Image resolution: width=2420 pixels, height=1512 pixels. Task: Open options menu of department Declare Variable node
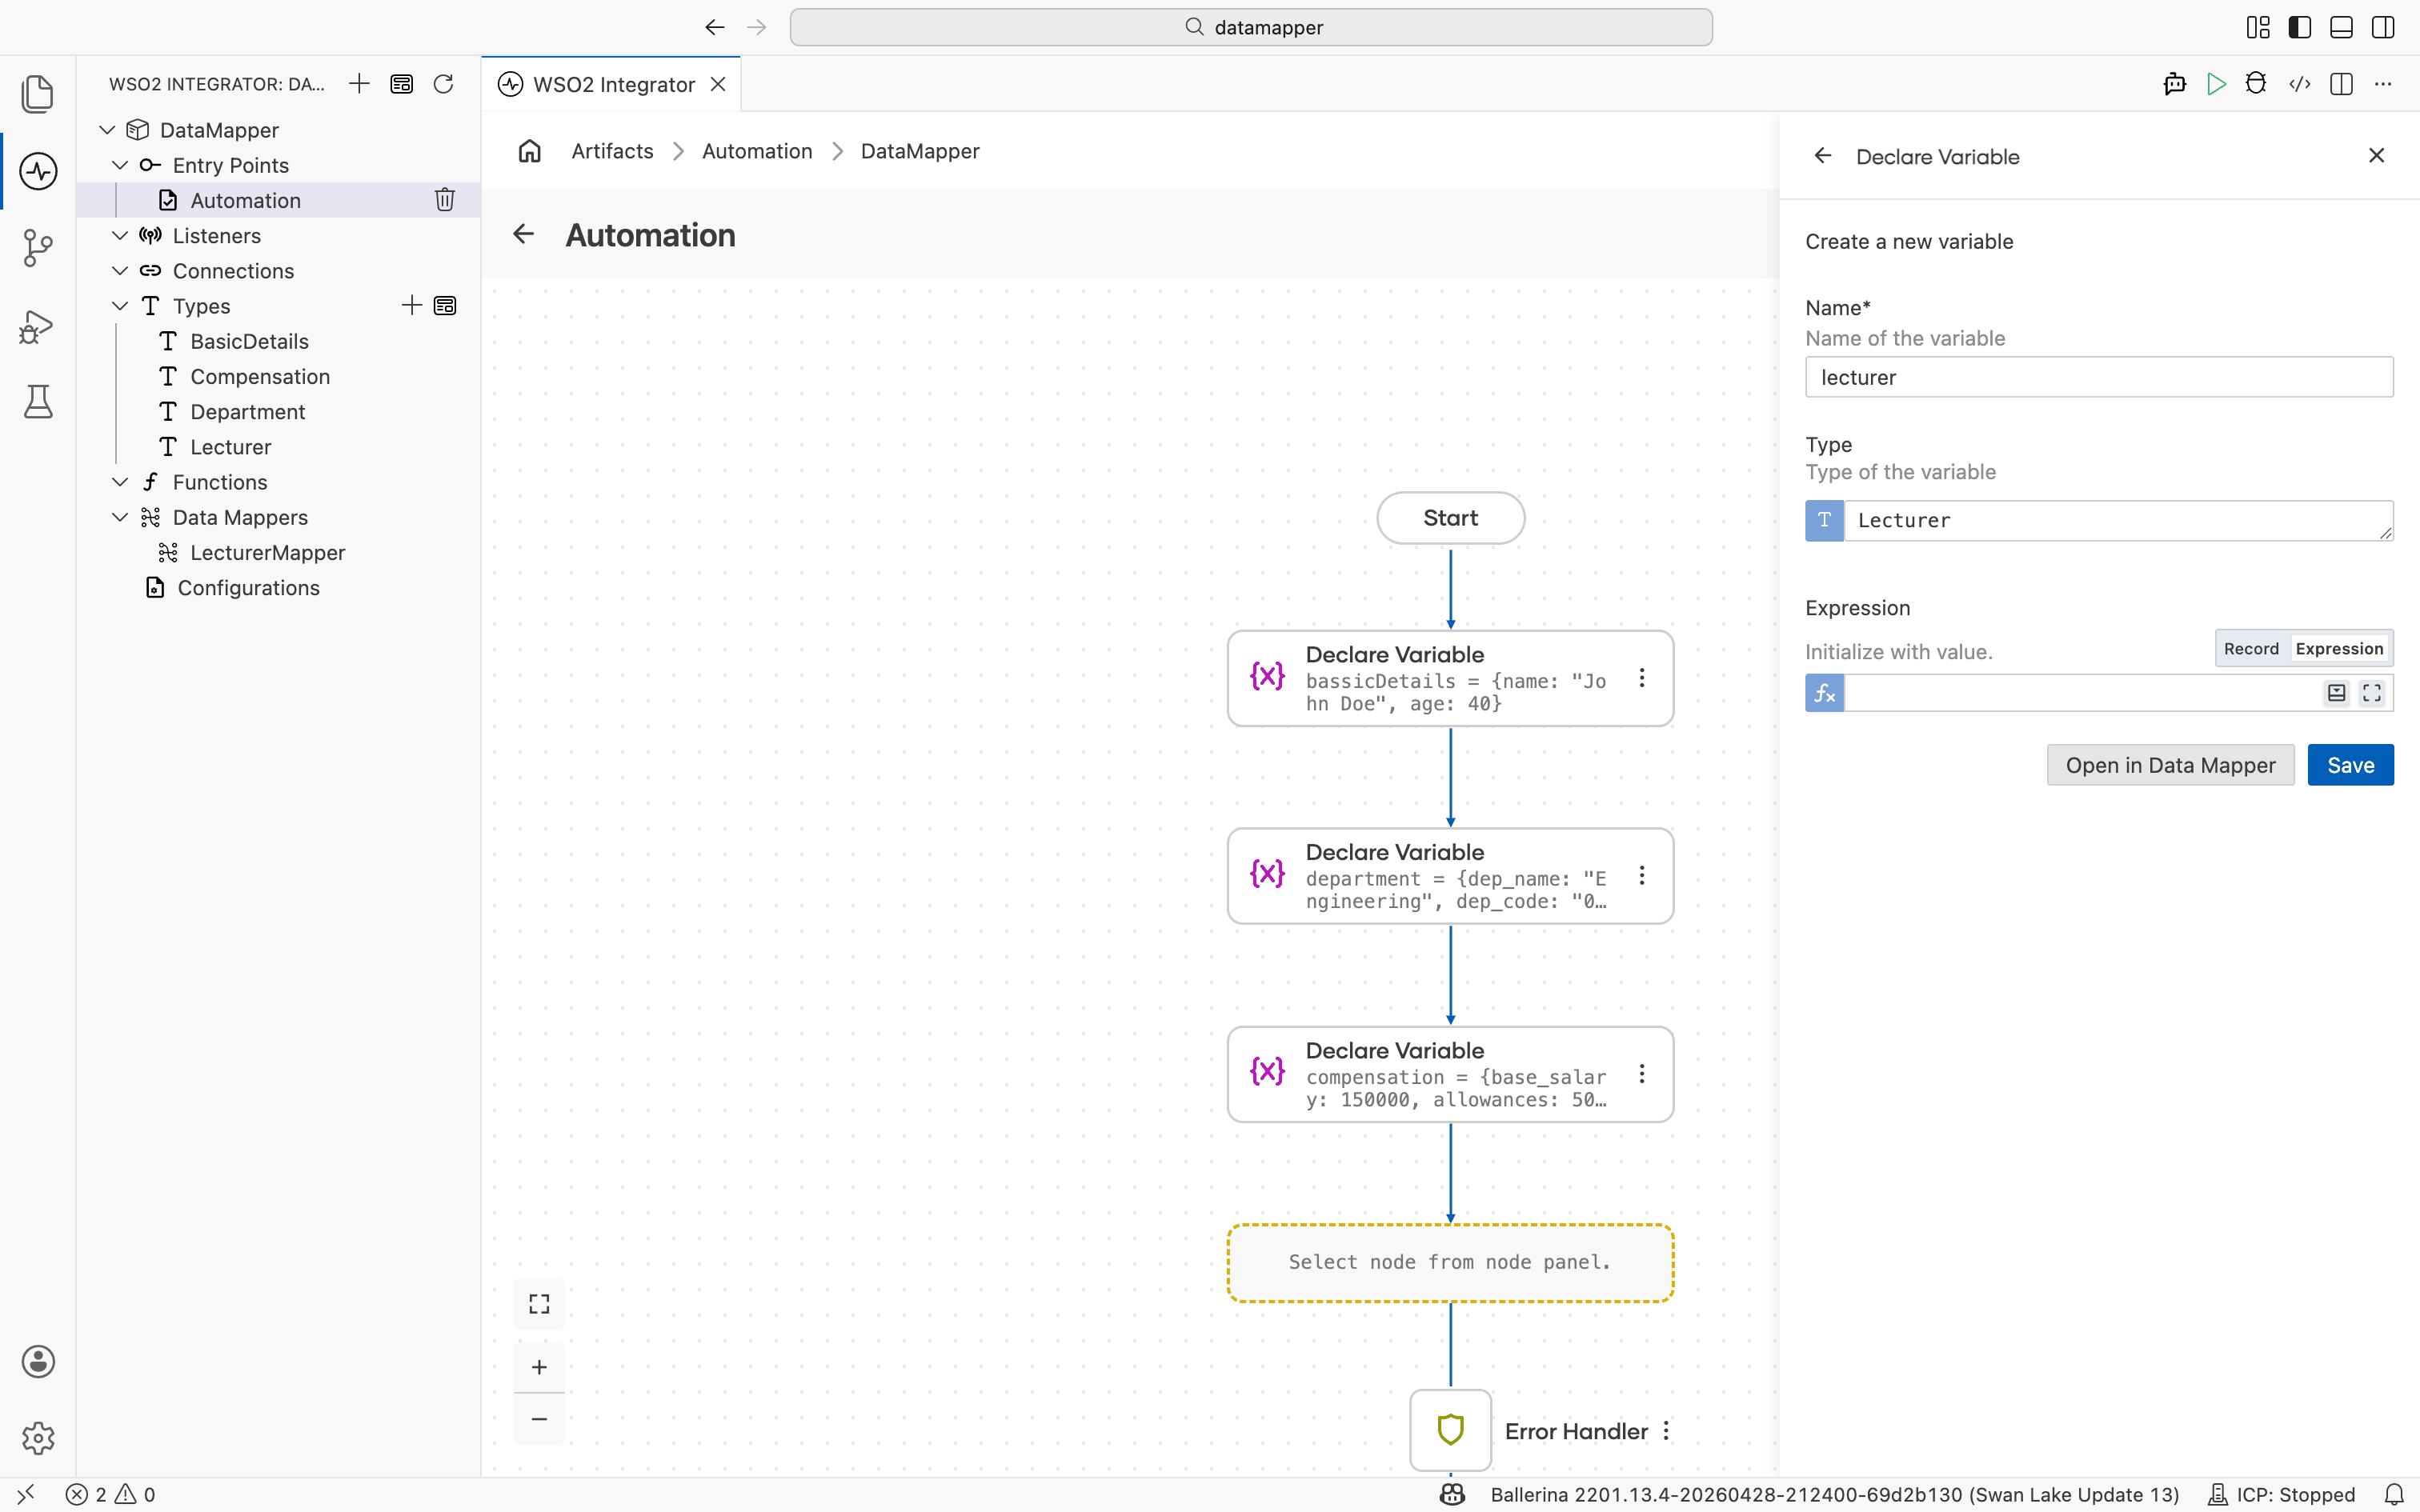pos(1642,876)
